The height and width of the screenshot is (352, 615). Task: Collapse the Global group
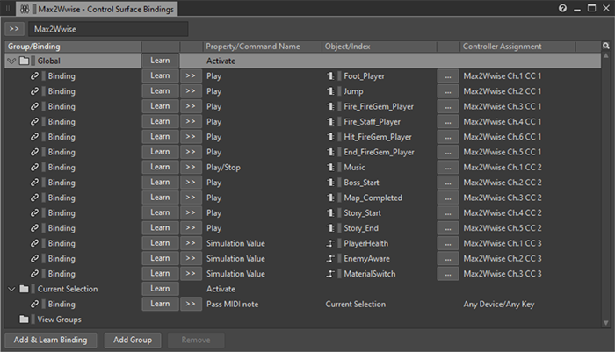(11, 61)
